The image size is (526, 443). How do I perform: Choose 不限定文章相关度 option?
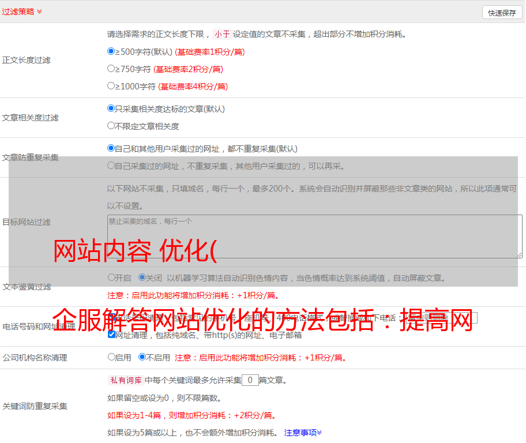pos(111,126)
